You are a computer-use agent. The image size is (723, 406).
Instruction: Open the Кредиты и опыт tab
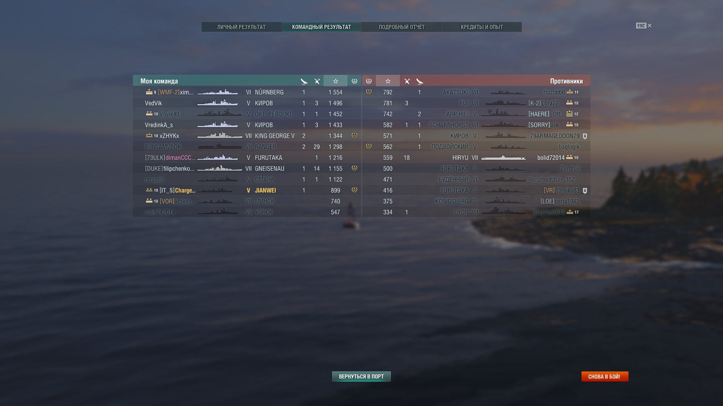coord(482,27)
